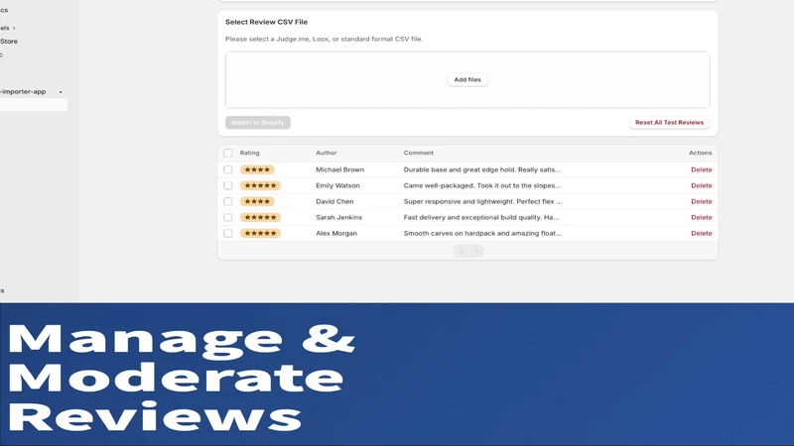Screen dimensions: 794x446
Task: Check the Michael Brown review checkbox
Action: [228, 169]
